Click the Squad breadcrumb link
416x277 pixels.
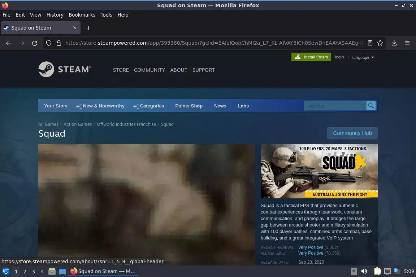point(167,124)
